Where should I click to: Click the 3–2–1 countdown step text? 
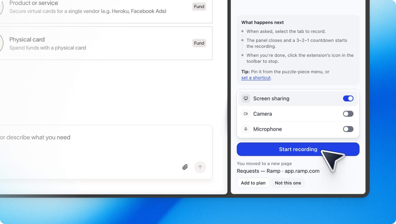click(297, 43)
